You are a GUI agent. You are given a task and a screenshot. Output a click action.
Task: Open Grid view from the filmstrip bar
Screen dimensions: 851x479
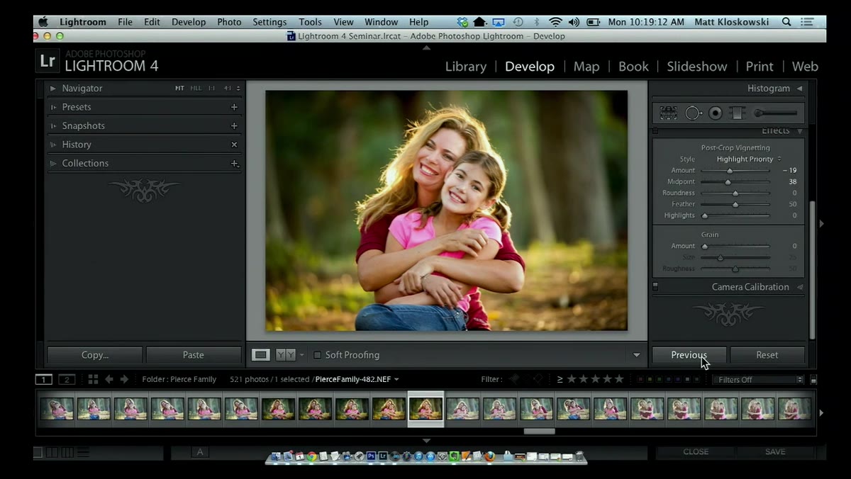coord(93,379)
